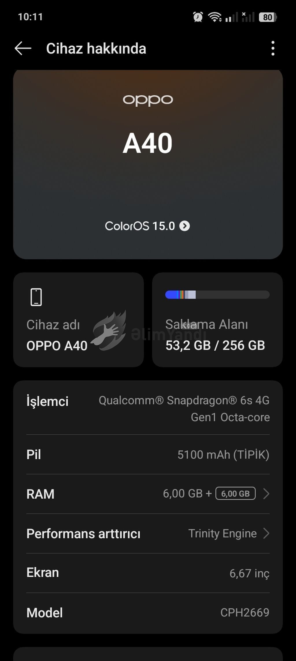This screenshot has width=296, height=661.
Task: Select the İşlemci row
Action: coord(148,409)
